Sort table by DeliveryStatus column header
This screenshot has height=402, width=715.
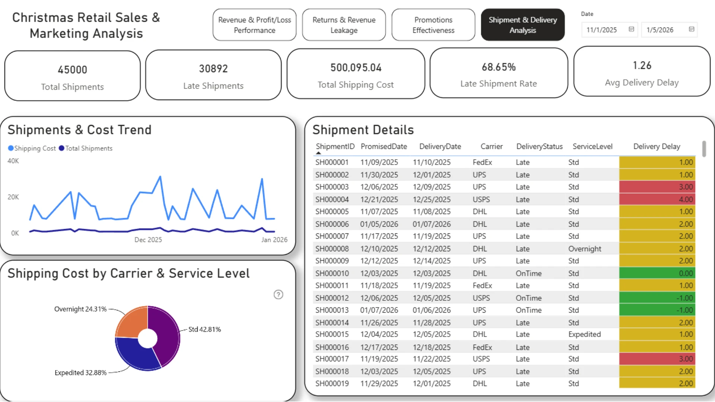[x=539, y=147]
